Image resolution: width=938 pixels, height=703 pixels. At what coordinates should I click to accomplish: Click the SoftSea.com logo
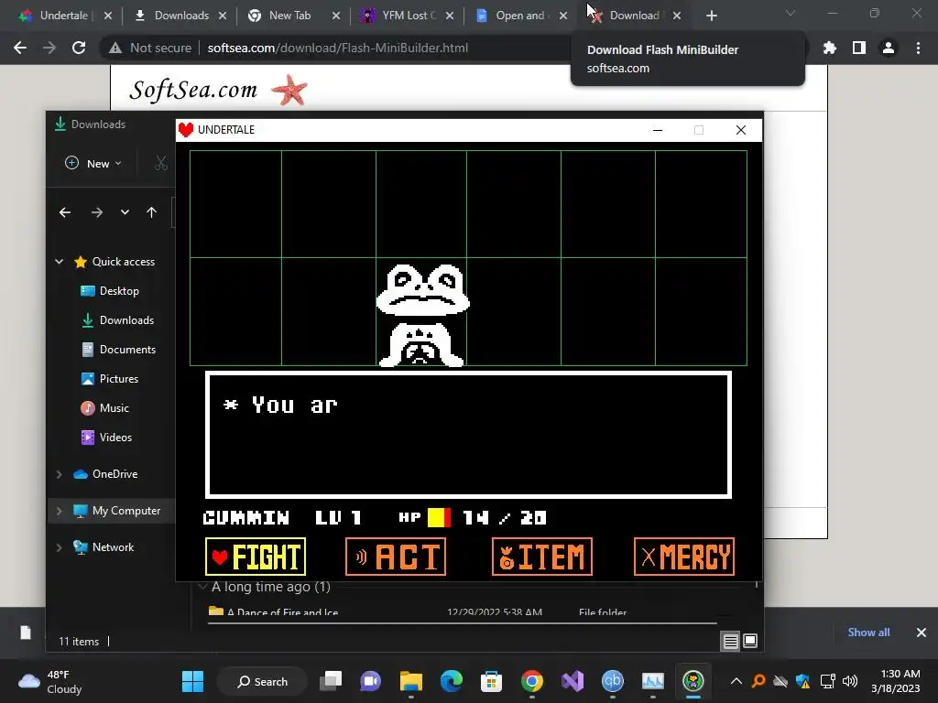click(x=218, y=90)
